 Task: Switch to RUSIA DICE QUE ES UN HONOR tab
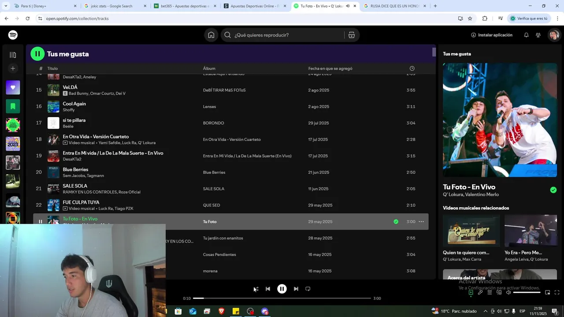[x=395, y=6]
